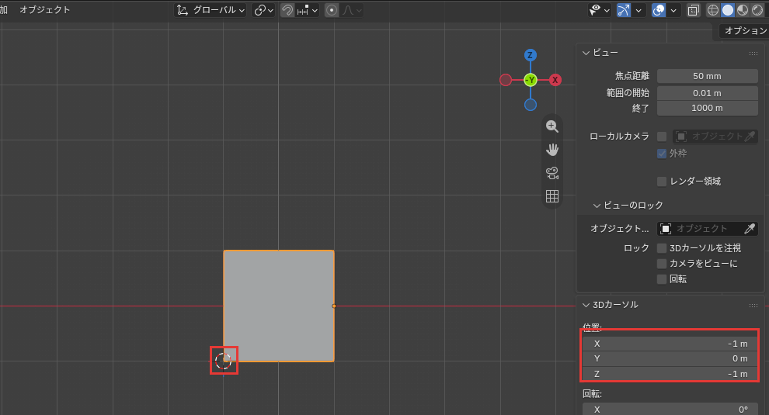Click the object icon in view lock field

(x=666, y=229)
